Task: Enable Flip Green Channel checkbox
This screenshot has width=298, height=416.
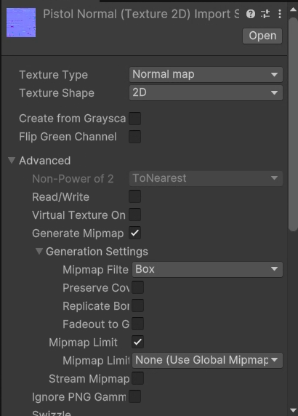Action: click(x=135, y=137)
